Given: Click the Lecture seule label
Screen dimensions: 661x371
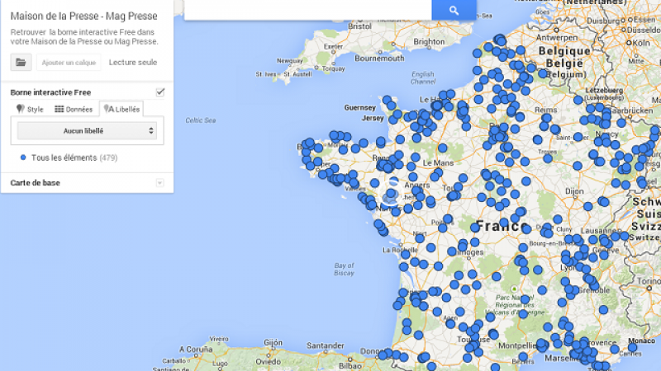Looking at the screenshot, I should [x=133, y=63].
